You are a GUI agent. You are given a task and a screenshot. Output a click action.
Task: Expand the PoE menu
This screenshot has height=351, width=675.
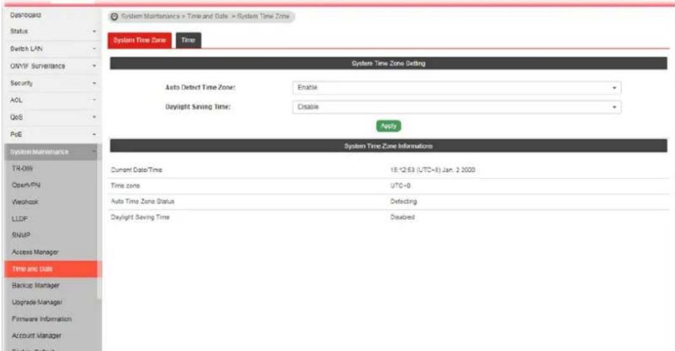pyautogui.click(x=51, y=135)
